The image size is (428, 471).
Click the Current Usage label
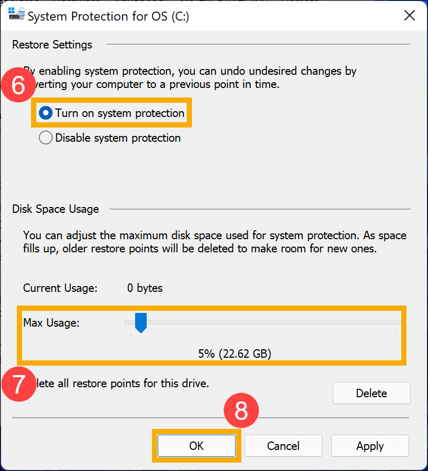click(x=60, y=288)
